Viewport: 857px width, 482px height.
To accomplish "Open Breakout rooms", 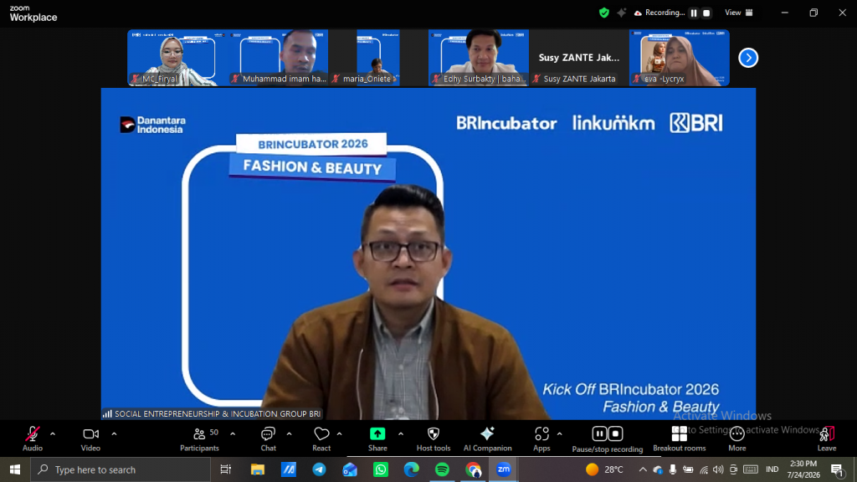I will click(680, 438).
